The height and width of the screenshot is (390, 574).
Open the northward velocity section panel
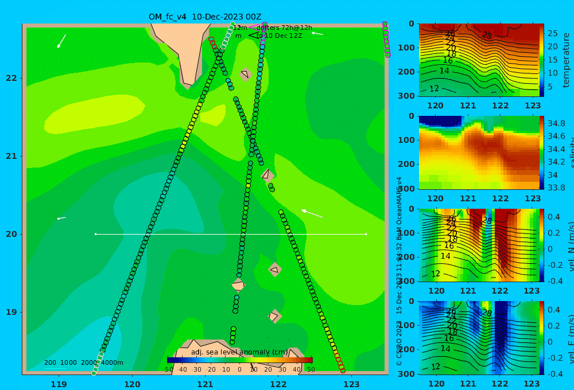click(479, 245)
